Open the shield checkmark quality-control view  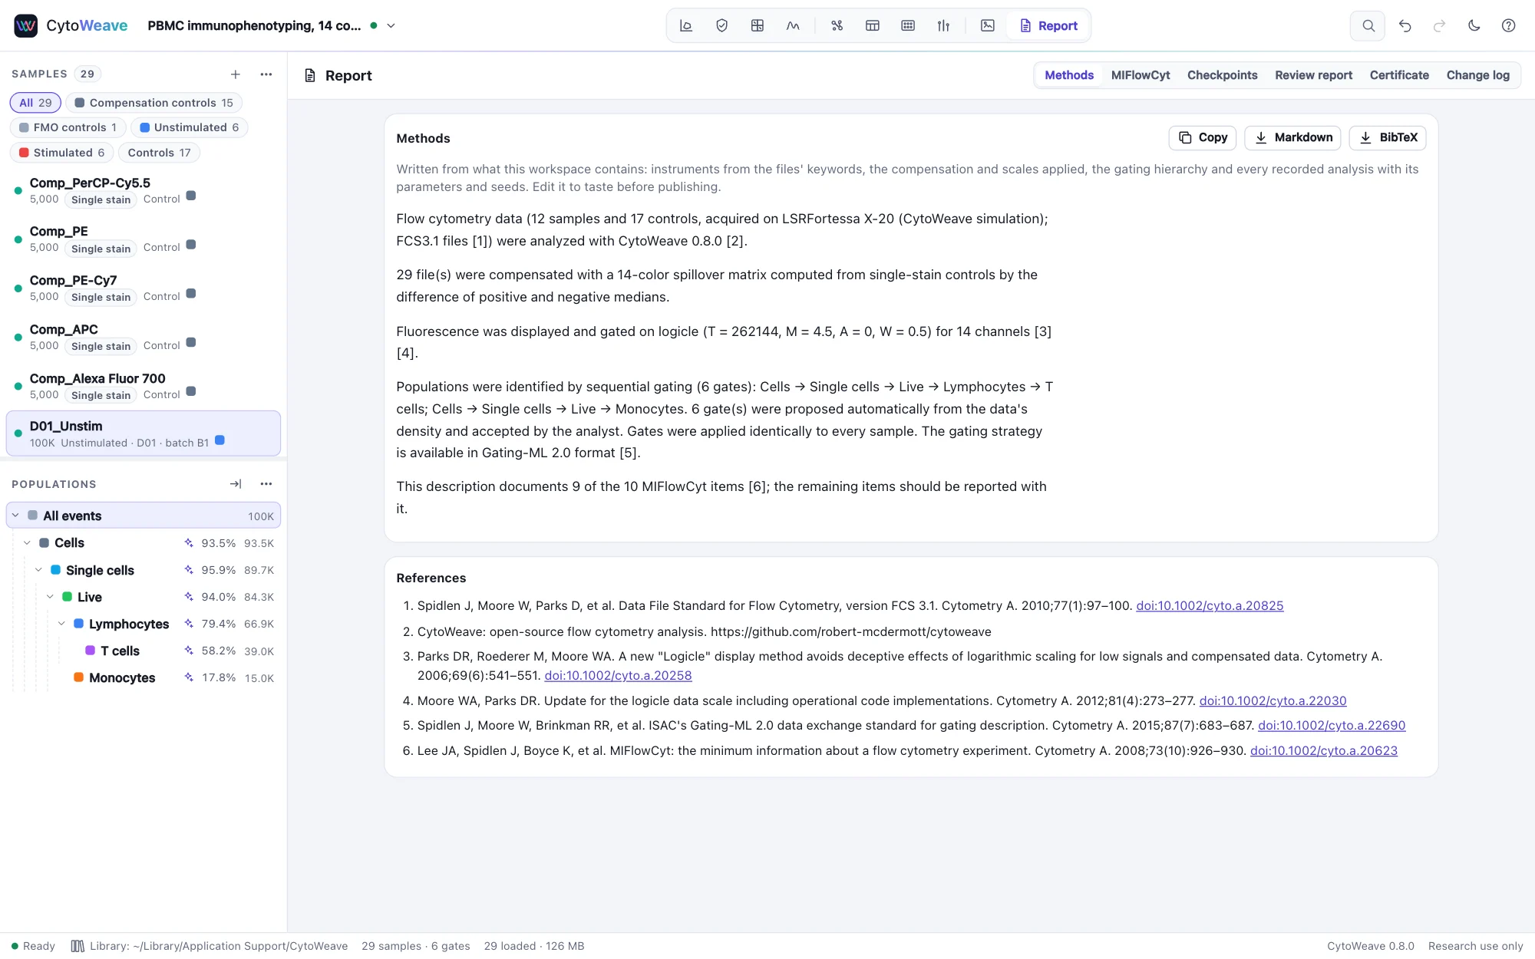point(721,25)
